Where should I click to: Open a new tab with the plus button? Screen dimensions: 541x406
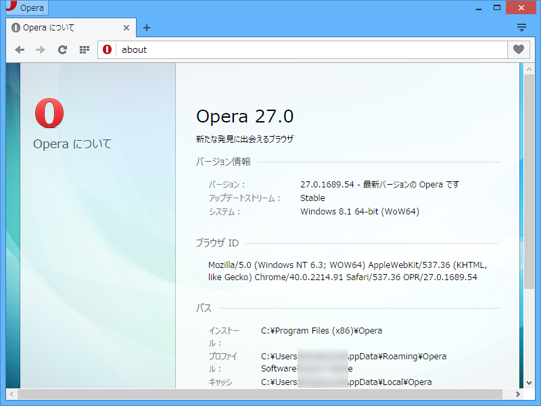click(147, 28)
